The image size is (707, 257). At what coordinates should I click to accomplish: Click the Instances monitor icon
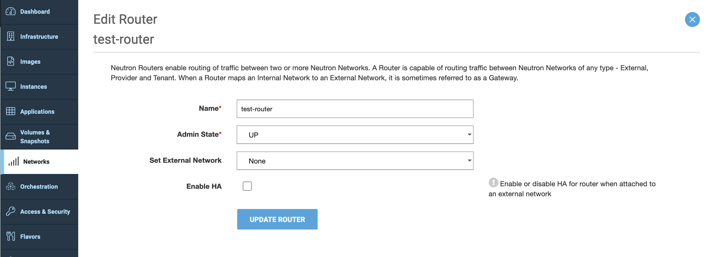pyautogui.click(x=11, y=86)
